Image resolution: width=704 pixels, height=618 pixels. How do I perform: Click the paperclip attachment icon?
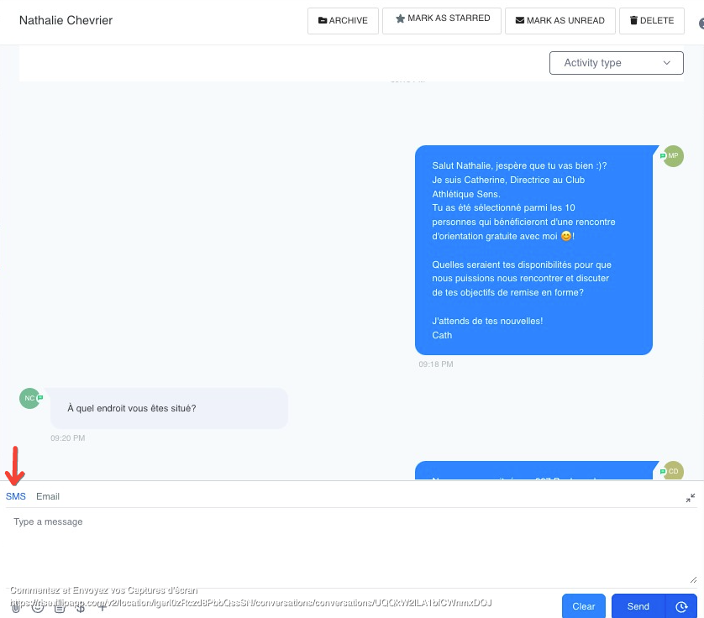coord(16,608)
